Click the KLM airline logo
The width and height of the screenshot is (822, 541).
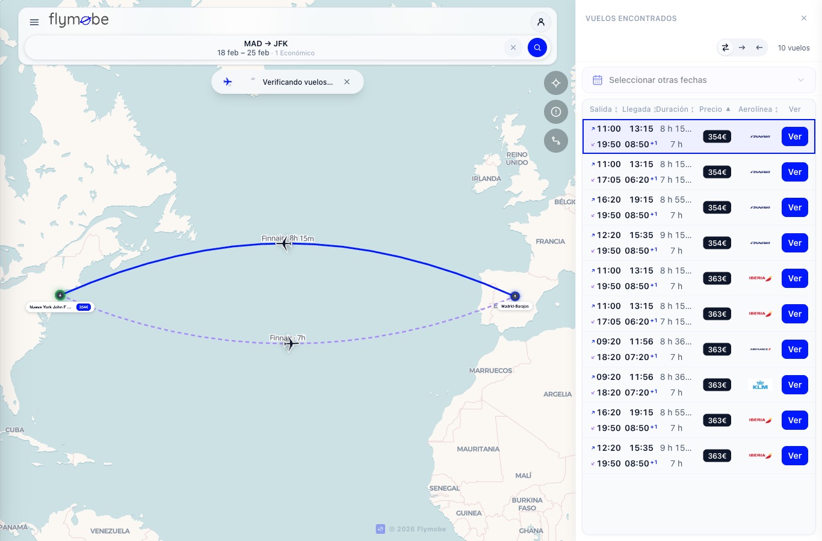[761, 385]
